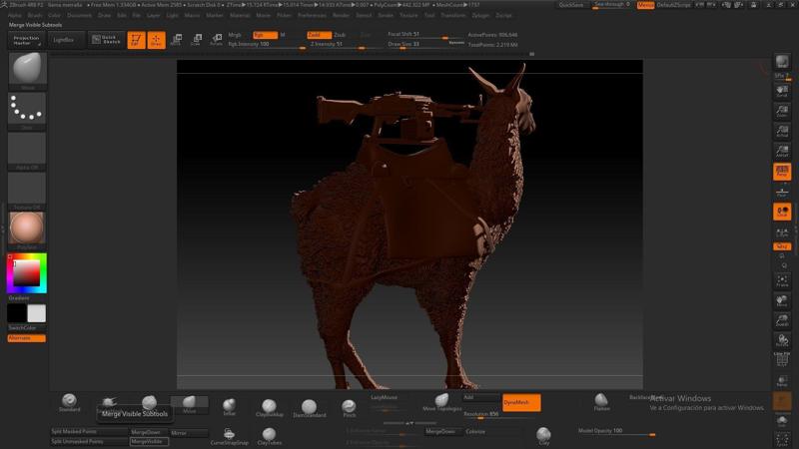Image resolution: width=799 pixels, height=449 pixels.
Task: Select the black secondary color swatch
Action: coord(16,313)
